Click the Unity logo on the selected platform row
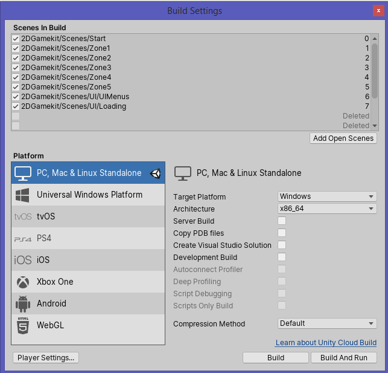The width and height of the screenshot is (388, 373). tap(156, 174)
